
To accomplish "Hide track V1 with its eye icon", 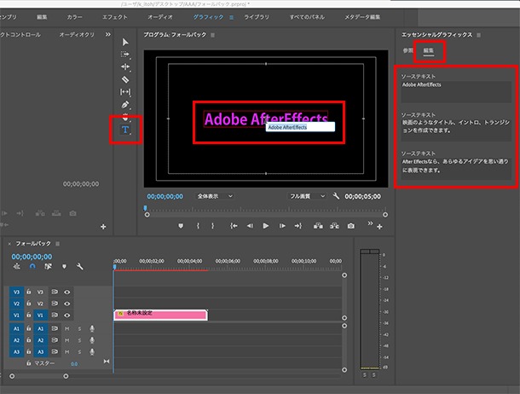I will point(67,316).
